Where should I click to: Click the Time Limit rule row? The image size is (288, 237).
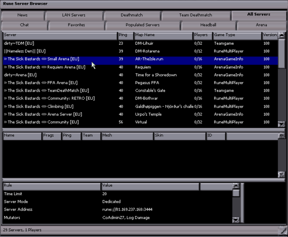click(x=118, y=194)
